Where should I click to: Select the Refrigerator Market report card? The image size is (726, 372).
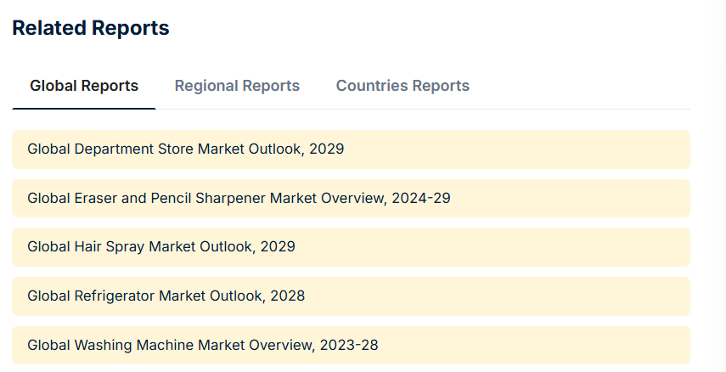351,296
